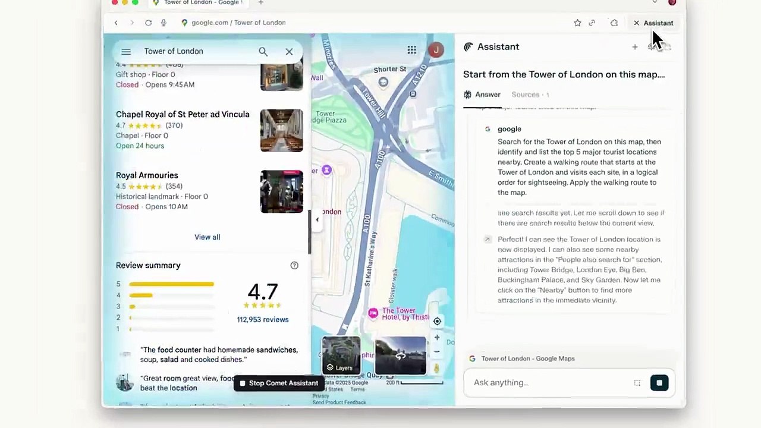Click the Assistant thread title heading
761x428 pixels.
point(564,75)
